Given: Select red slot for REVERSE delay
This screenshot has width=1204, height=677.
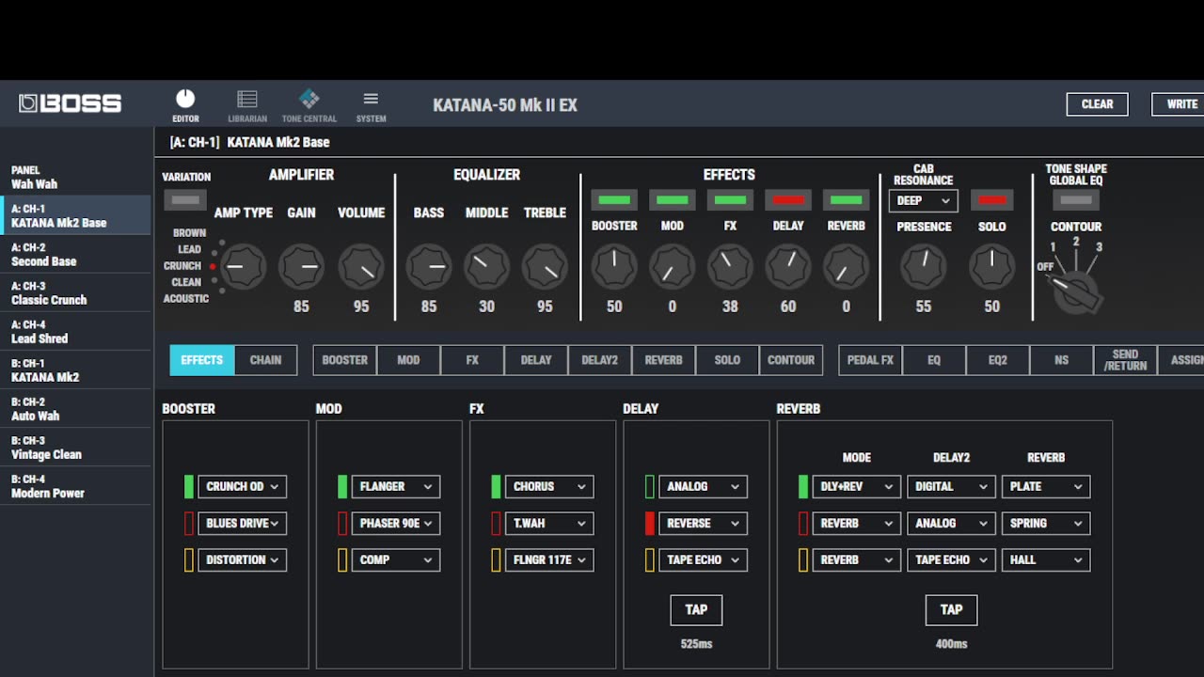Looking at the screenshot, I should click(x=649, y=523).
